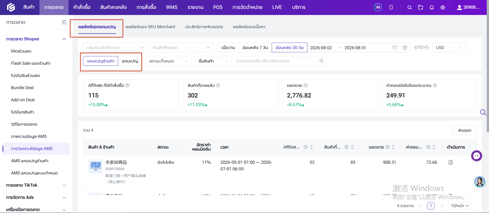
Task: Open the WMS top menu
Action: (x=172, y=7)
